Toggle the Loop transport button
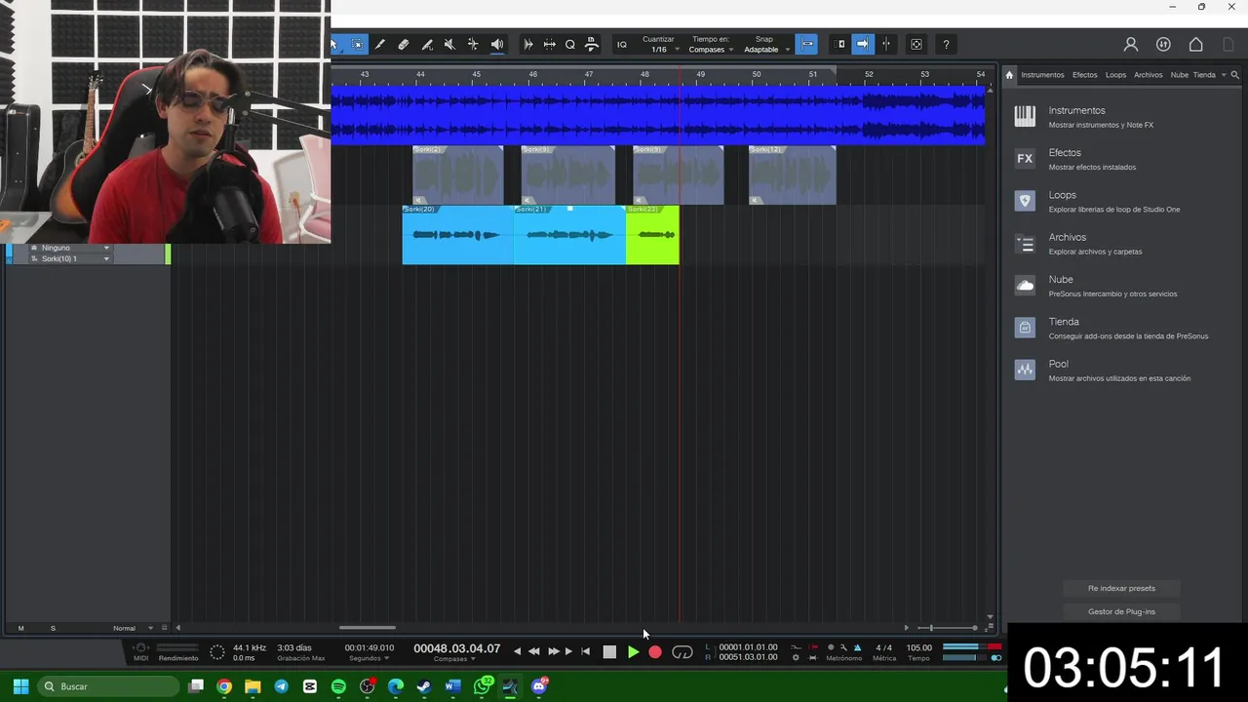The image size is (1248, 702). coord(682,652)
